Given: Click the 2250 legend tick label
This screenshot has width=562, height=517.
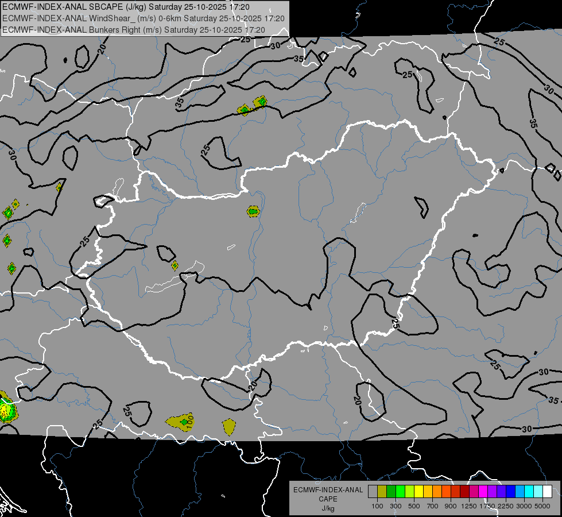Looking at the screenshot, I should [505, 506].
